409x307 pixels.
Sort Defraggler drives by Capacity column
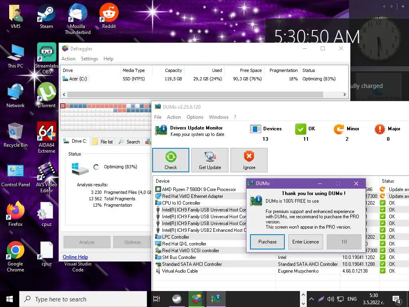(168, 70)
